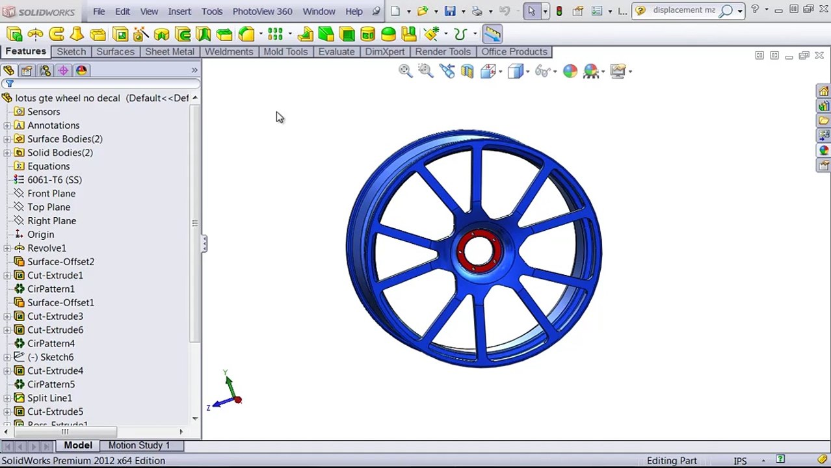The width and height of the screenshot is (831, 468).
Task: Open the Insert menu
Action: point(179,11)
